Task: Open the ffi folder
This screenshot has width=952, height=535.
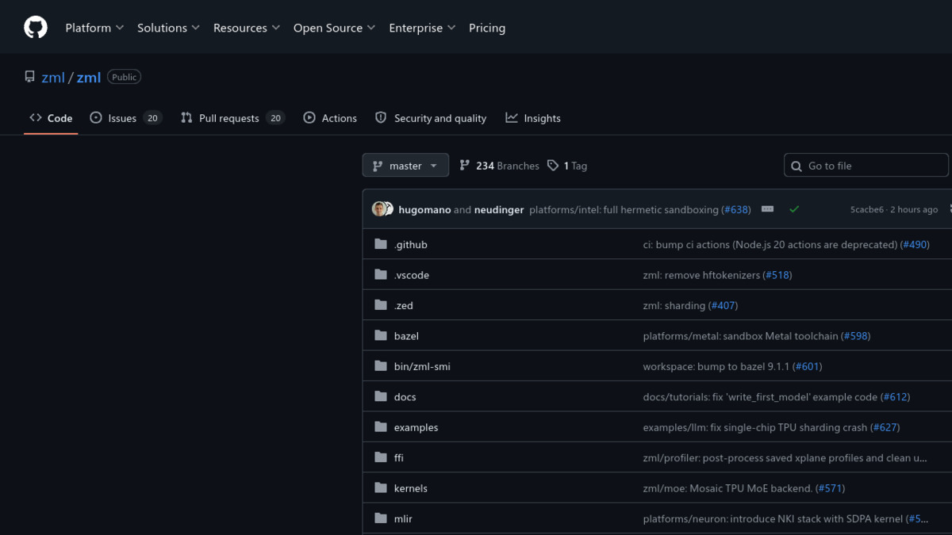Action: pyautogui.click(x=398, y=457)
